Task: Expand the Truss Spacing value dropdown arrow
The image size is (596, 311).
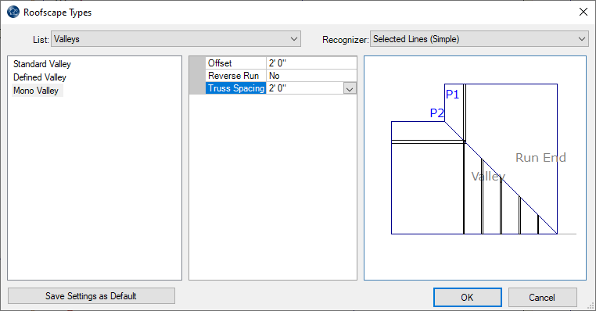Action: (x=350, y=88)
